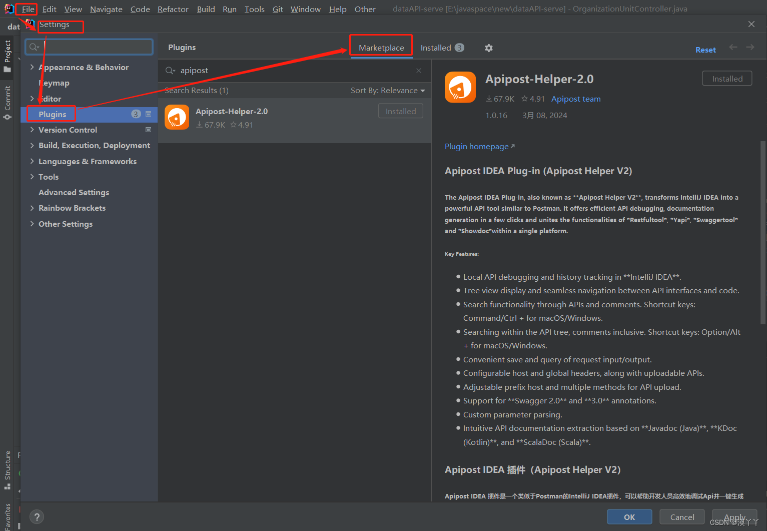Click the settings search magnifier icon

point(34,47)
